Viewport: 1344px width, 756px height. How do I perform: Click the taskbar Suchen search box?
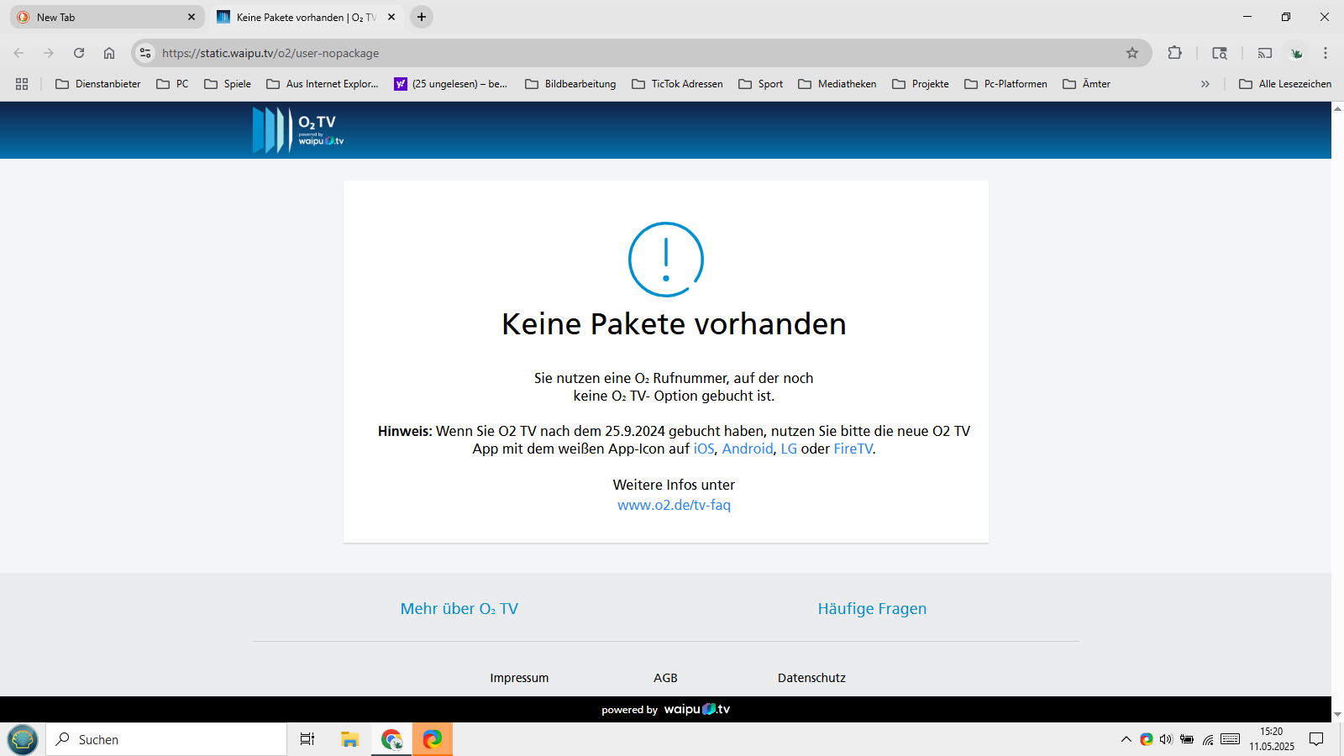[x=166, y=739]
